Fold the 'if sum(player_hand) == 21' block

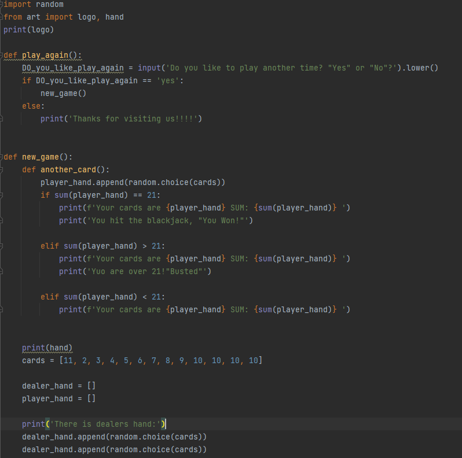(2, 195)
